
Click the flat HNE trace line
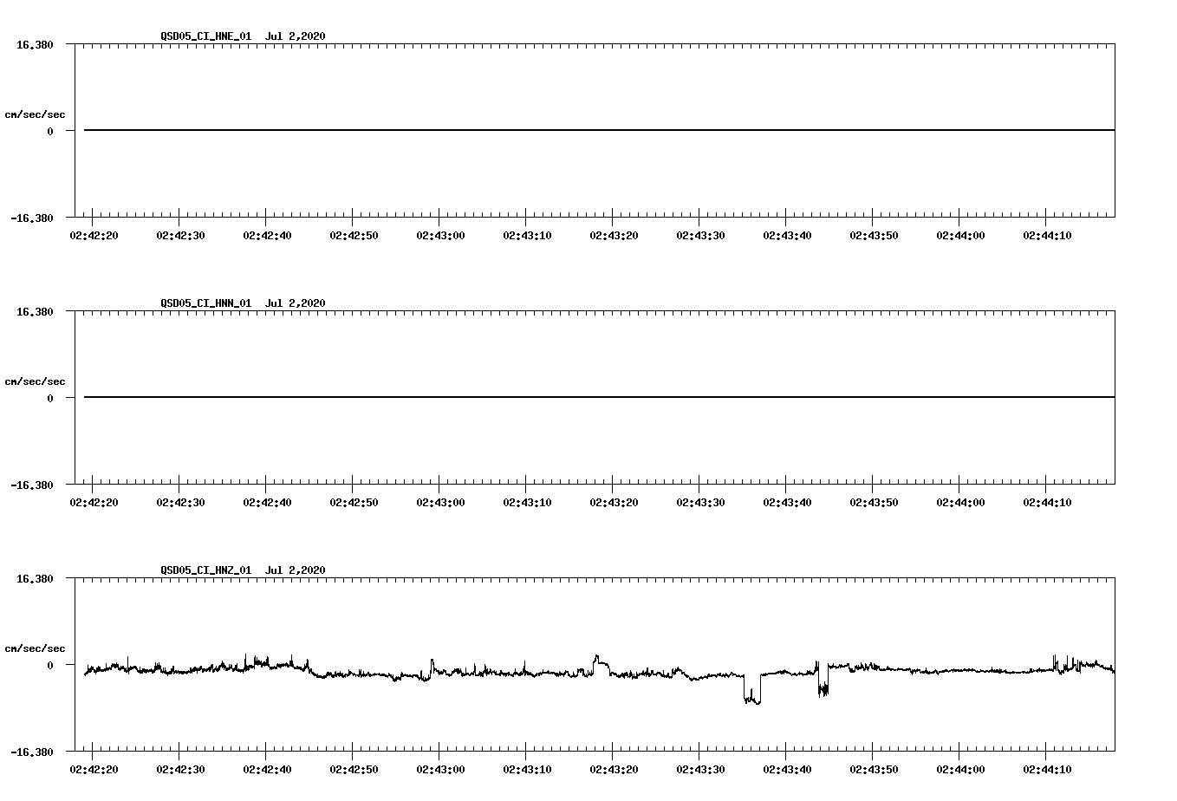pos(600,130)
